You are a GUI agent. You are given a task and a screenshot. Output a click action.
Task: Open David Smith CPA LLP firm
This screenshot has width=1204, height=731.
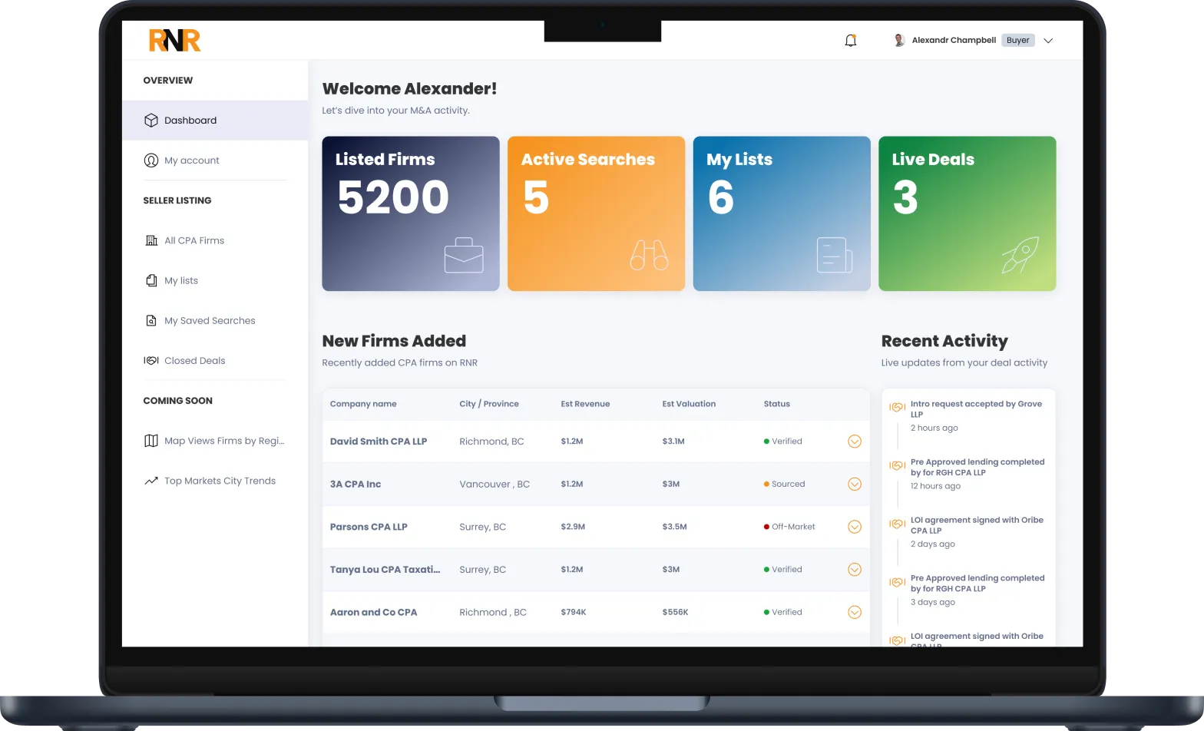(x=379, y=442)
